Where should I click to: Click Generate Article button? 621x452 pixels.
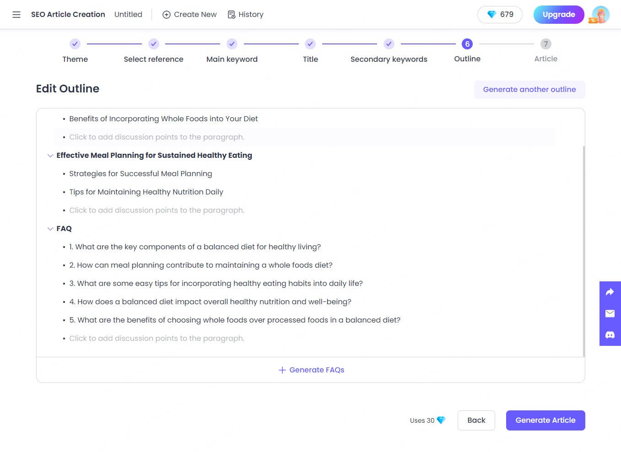click(545, 420)
